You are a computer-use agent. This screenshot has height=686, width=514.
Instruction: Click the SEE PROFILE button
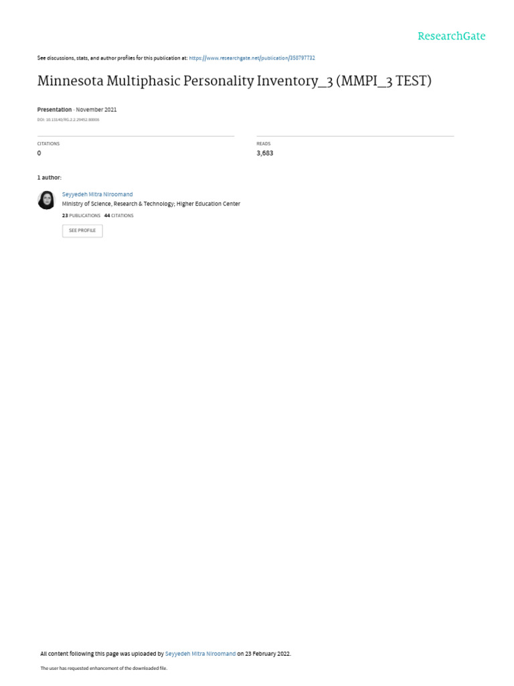(82, 230)
